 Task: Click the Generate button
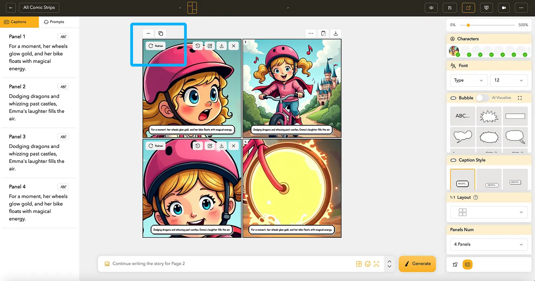coord(417,263)
